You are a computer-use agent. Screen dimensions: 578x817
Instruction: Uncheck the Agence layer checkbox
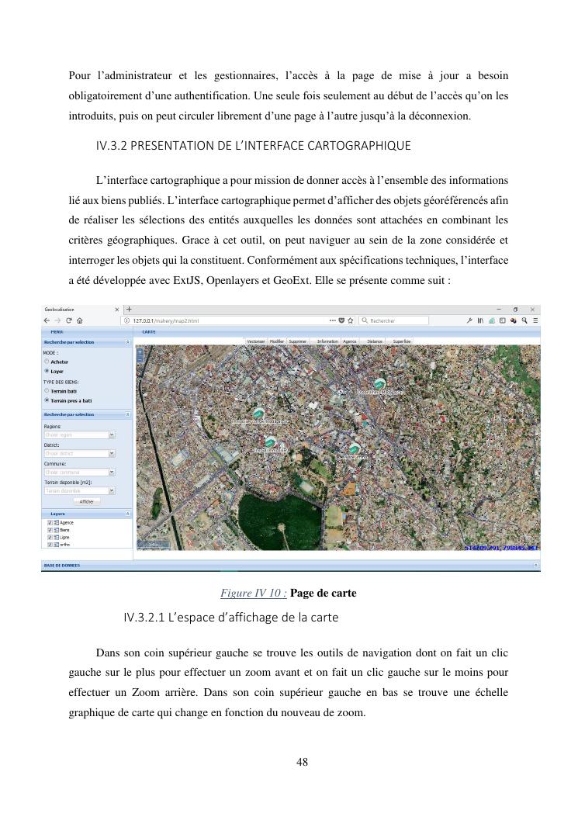click(50, 523)
